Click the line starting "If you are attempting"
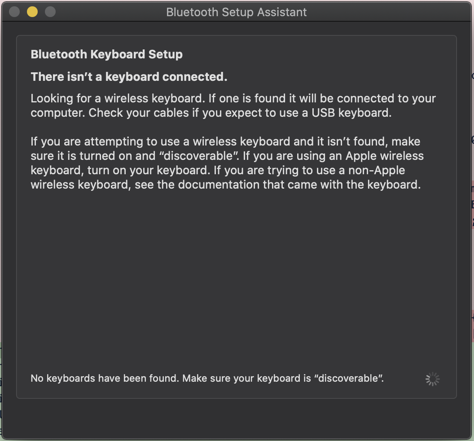The width and height of the screenshot is (474, 441). (225, 142)
